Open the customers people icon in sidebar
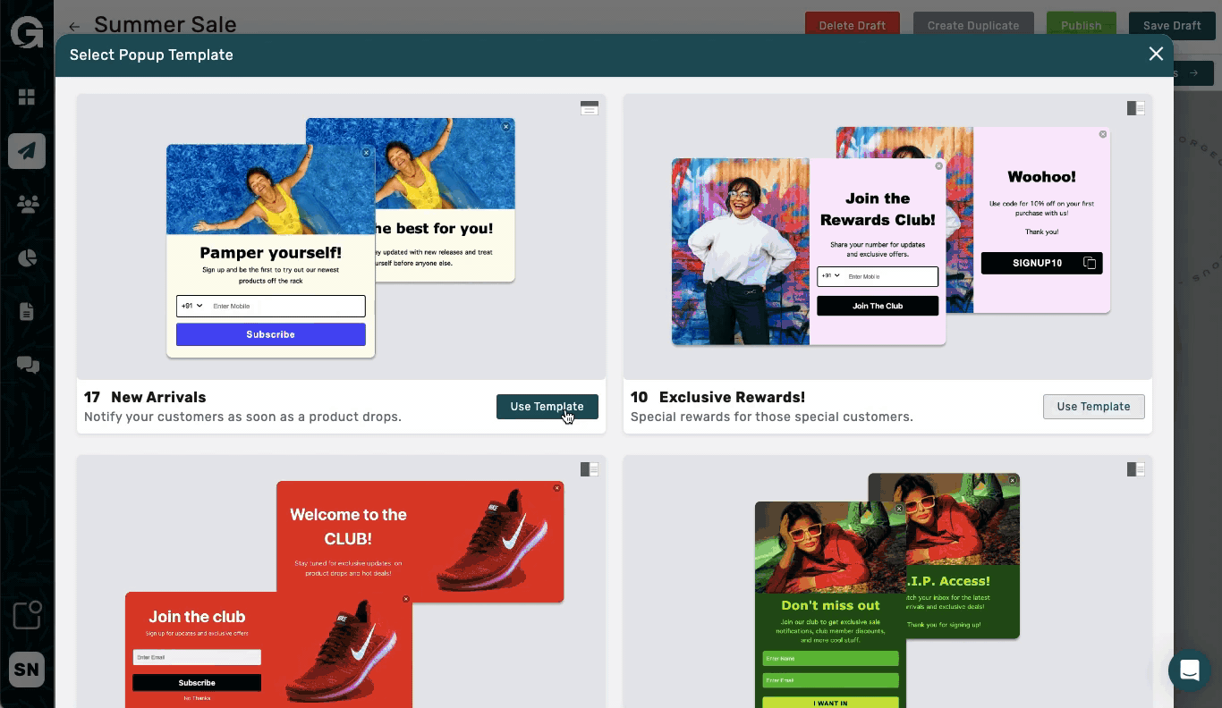 point(27,205)
